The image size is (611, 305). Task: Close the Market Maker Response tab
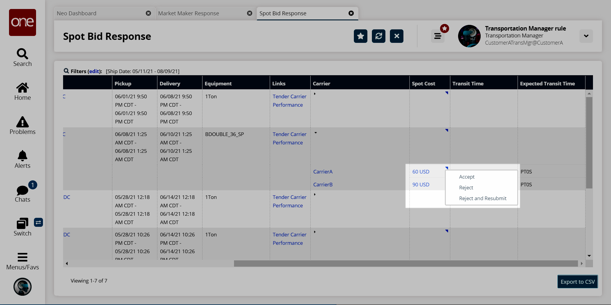point(250,13)
